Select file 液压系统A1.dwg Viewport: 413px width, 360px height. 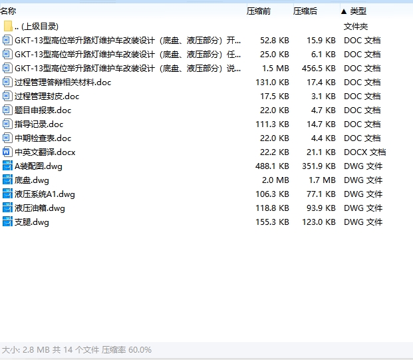pos(45,194)
